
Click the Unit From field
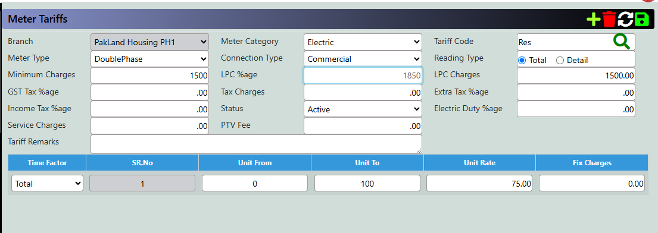tap(255, 183)
